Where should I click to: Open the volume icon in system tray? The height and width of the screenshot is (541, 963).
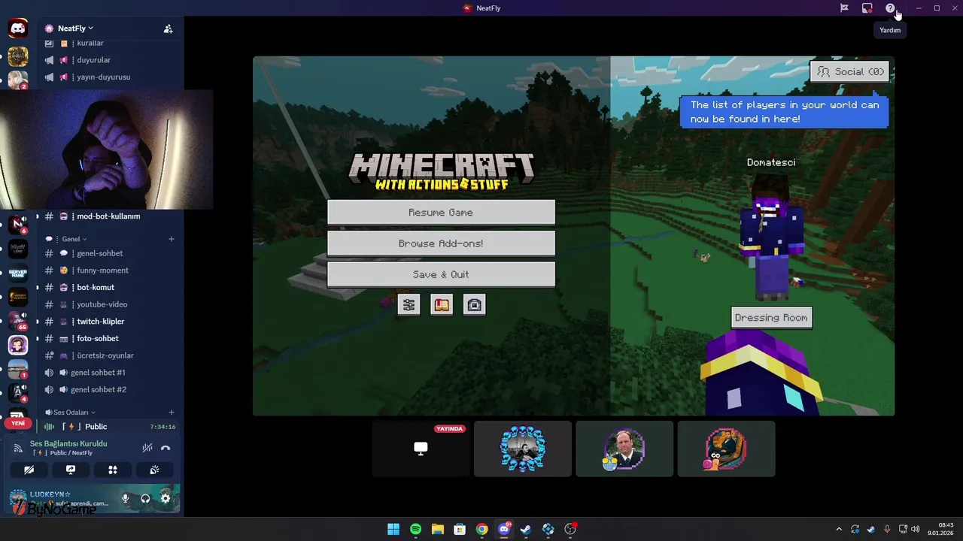916,530
